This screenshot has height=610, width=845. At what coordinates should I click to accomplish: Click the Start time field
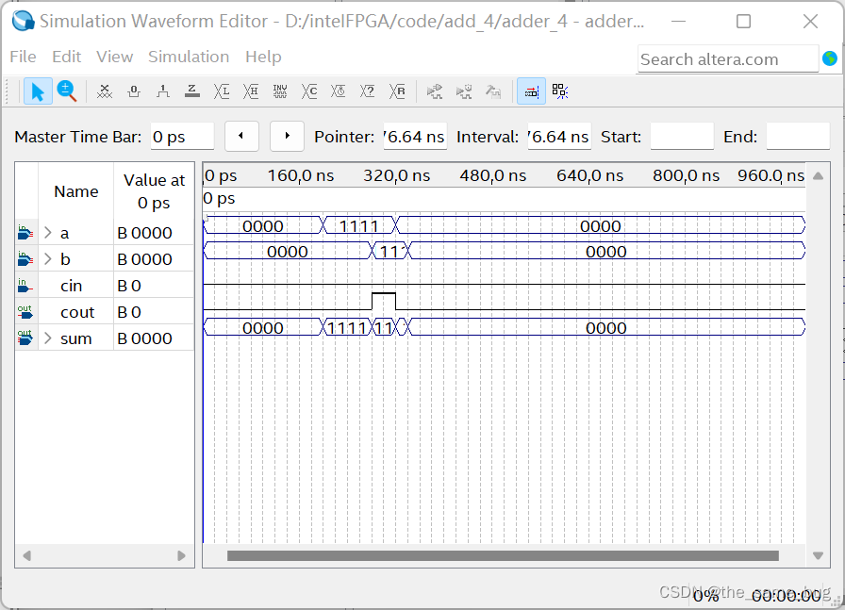tap(682, 137)
